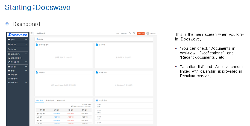Click the orange Trial D-30 button
Viewport: 250px width, 126px height.
point(141,33)
